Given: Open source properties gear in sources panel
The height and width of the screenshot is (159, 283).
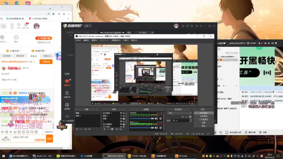Looking at the screenshot, I should [x=112, y=129].
